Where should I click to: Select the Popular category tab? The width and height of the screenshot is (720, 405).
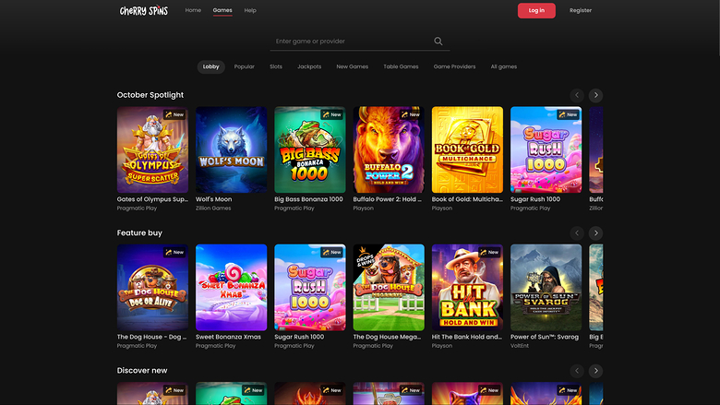click(245, 67)
